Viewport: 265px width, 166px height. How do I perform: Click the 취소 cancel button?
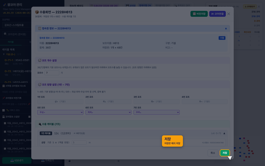(x=213, y=153)
